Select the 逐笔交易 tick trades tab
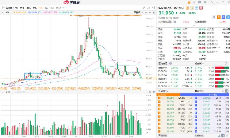Viewport: 230px width, 138px height. coord(163,64)
